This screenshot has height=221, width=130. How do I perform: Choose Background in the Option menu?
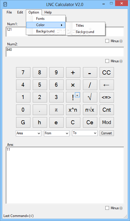point(46,31)
